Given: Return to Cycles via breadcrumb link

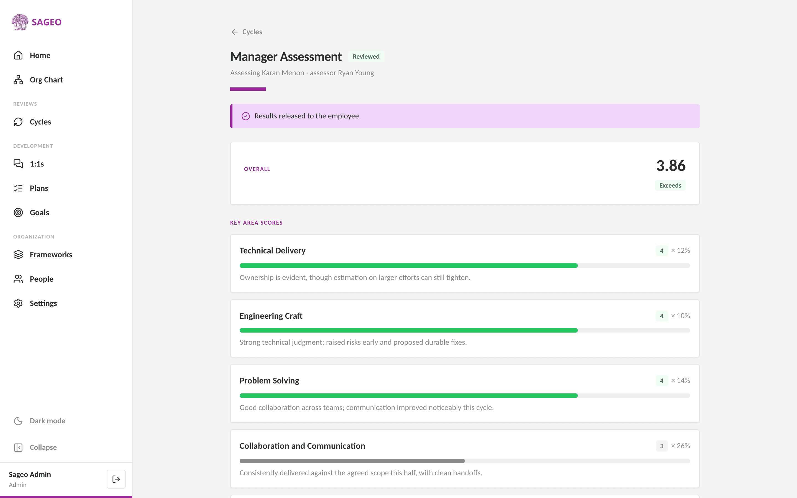Looking at the screenshot, I should pos(252,32).
